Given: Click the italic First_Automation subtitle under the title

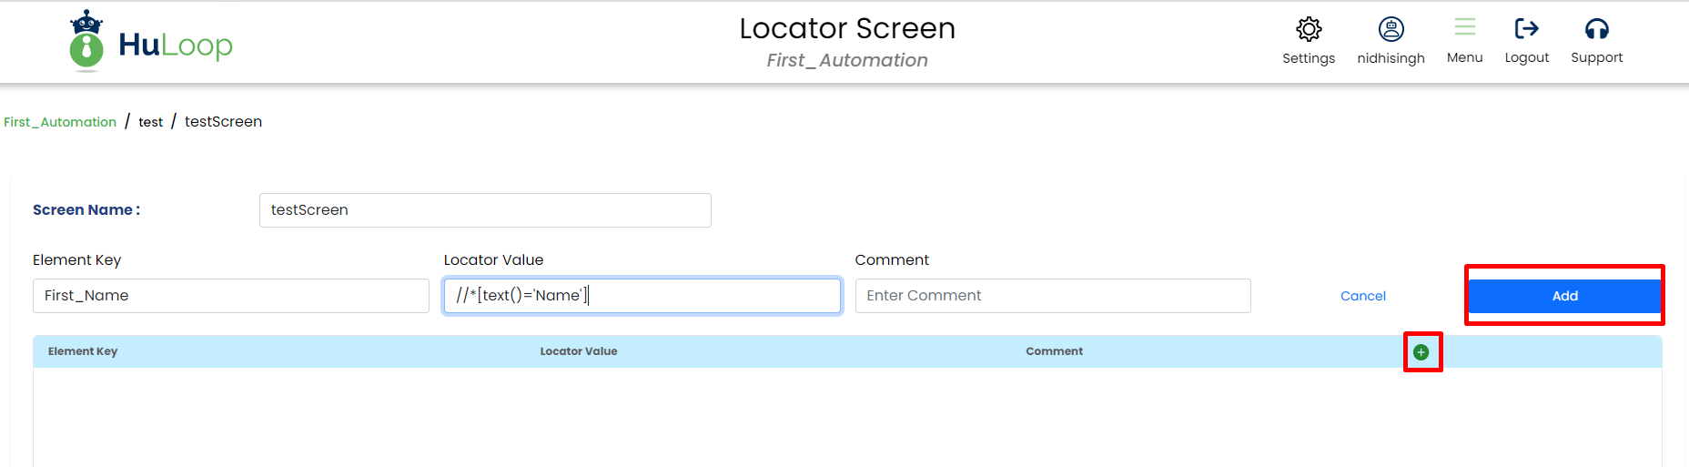Looking at the screenshot, I should pos(847,60).
